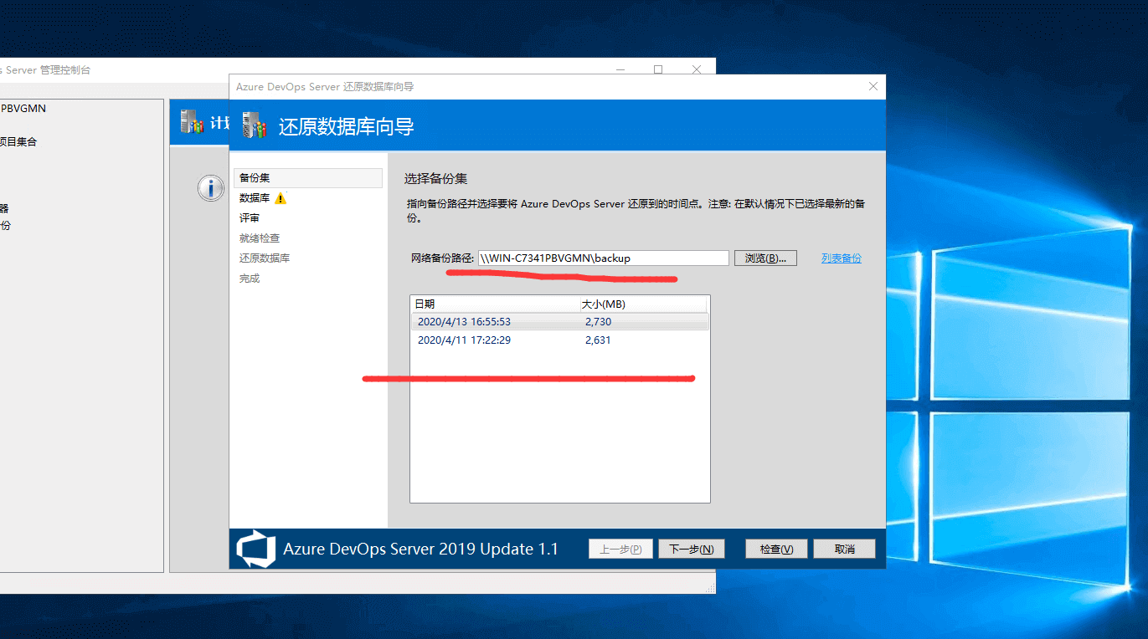Image resolution: width=1148 pixels, height=639 pixels.
Task: Open the 评审 step in the sidebar
Action: click(x=250, y=218)
